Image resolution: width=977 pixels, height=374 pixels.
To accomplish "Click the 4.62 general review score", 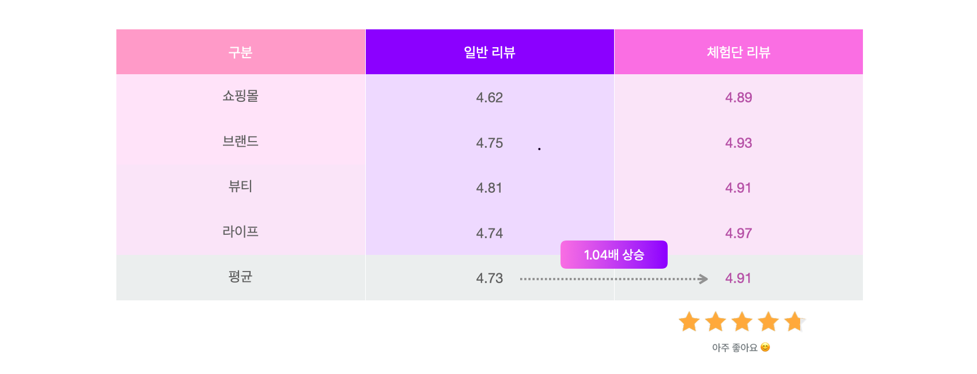I will point(490,97).
